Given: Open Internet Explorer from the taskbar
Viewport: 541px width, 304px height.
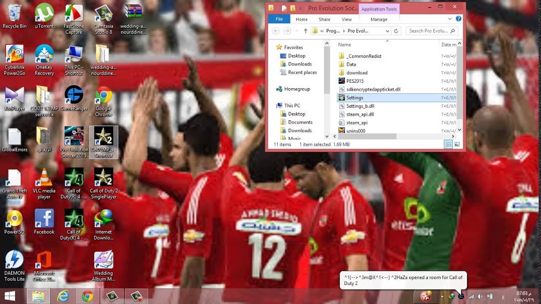Looking at the screenshot, I should [x=63, y=296].
